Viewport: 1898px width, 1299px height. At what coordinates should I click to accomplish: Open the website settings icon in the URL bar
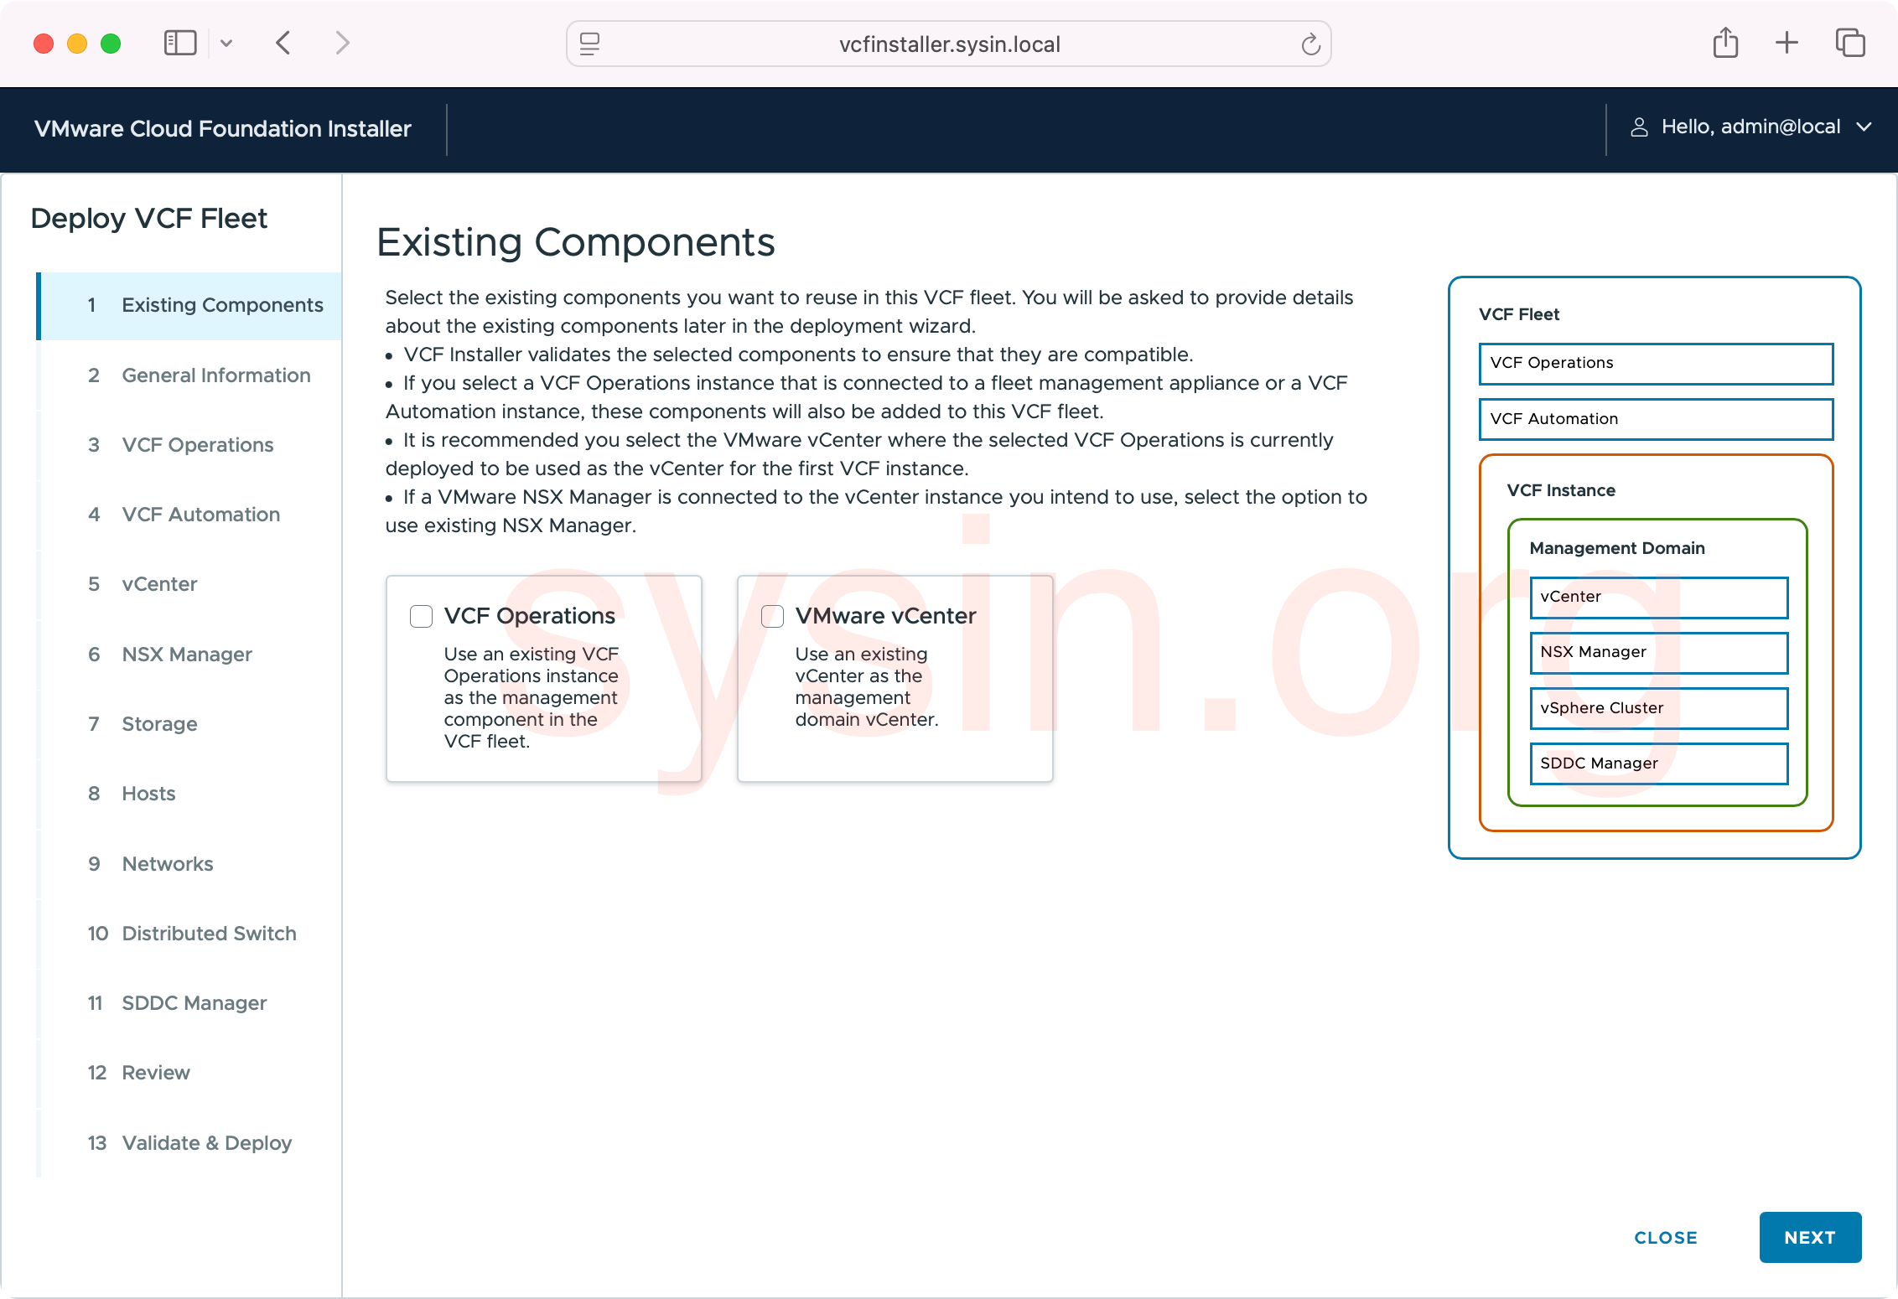(x=590, y=44)
